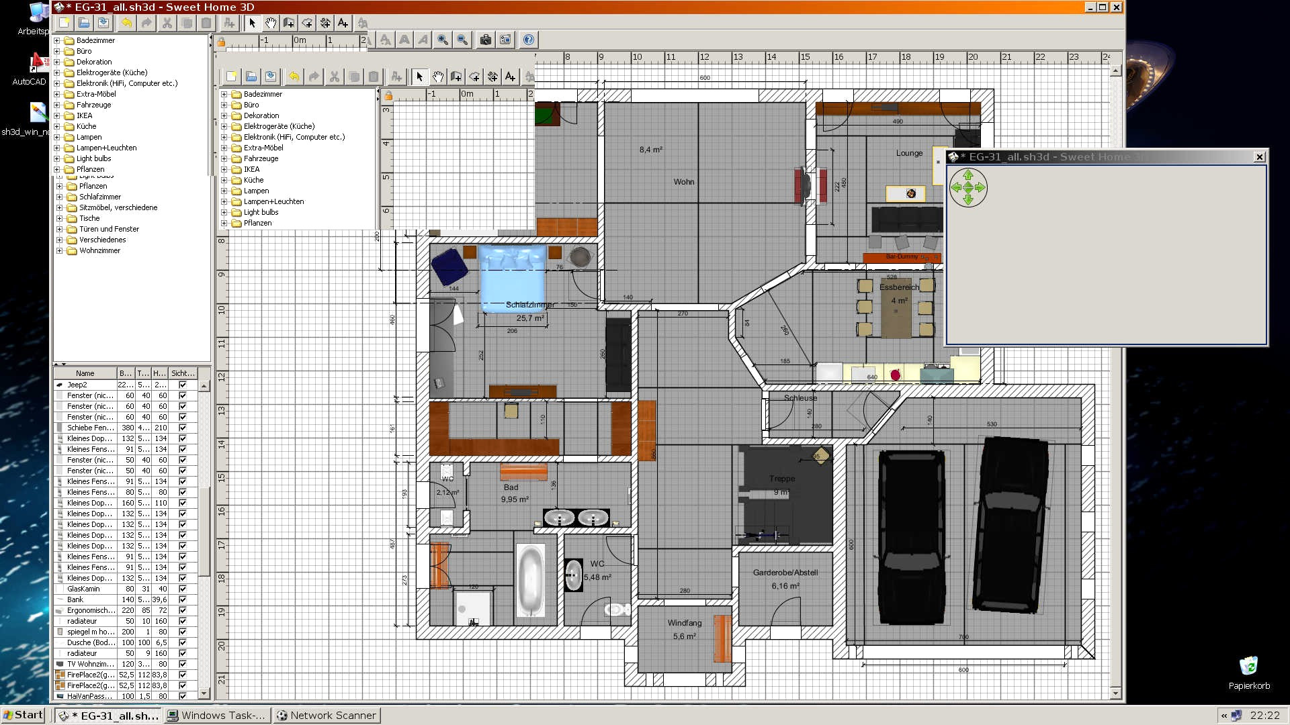Click the italic text style icon

423,40
